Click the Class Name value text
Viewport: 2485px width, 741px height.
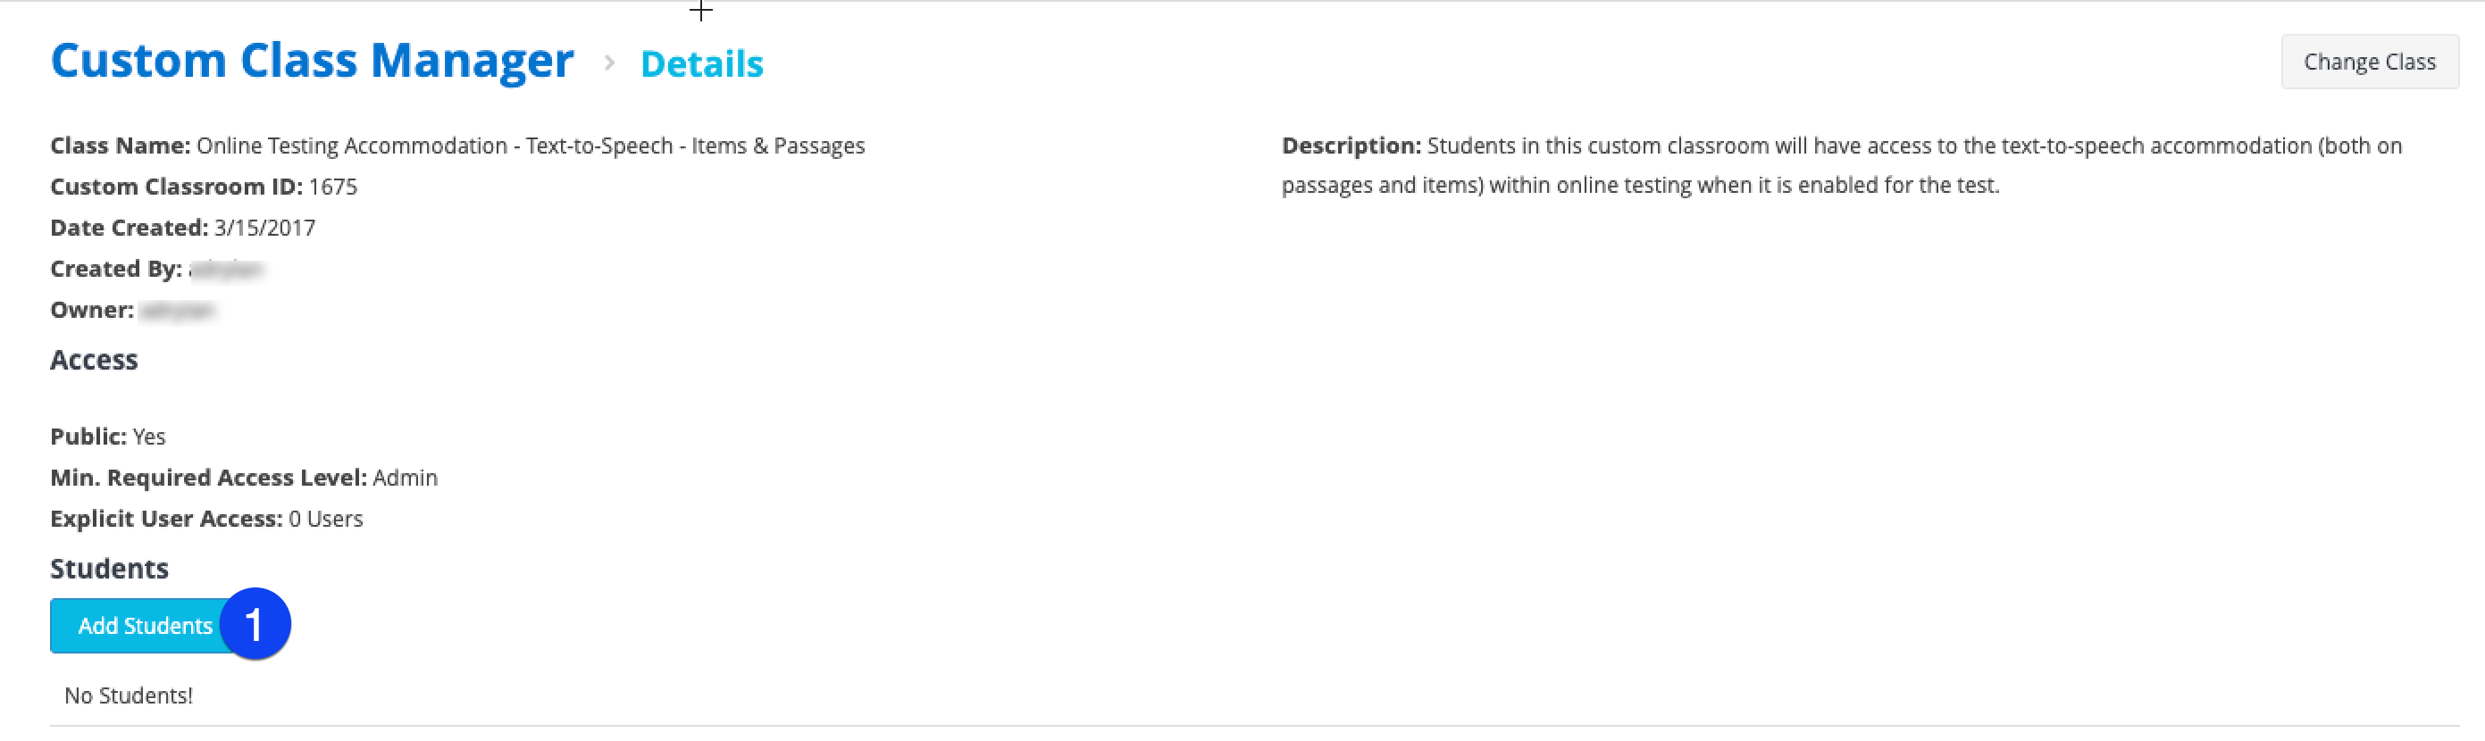(x=531, y=146)
